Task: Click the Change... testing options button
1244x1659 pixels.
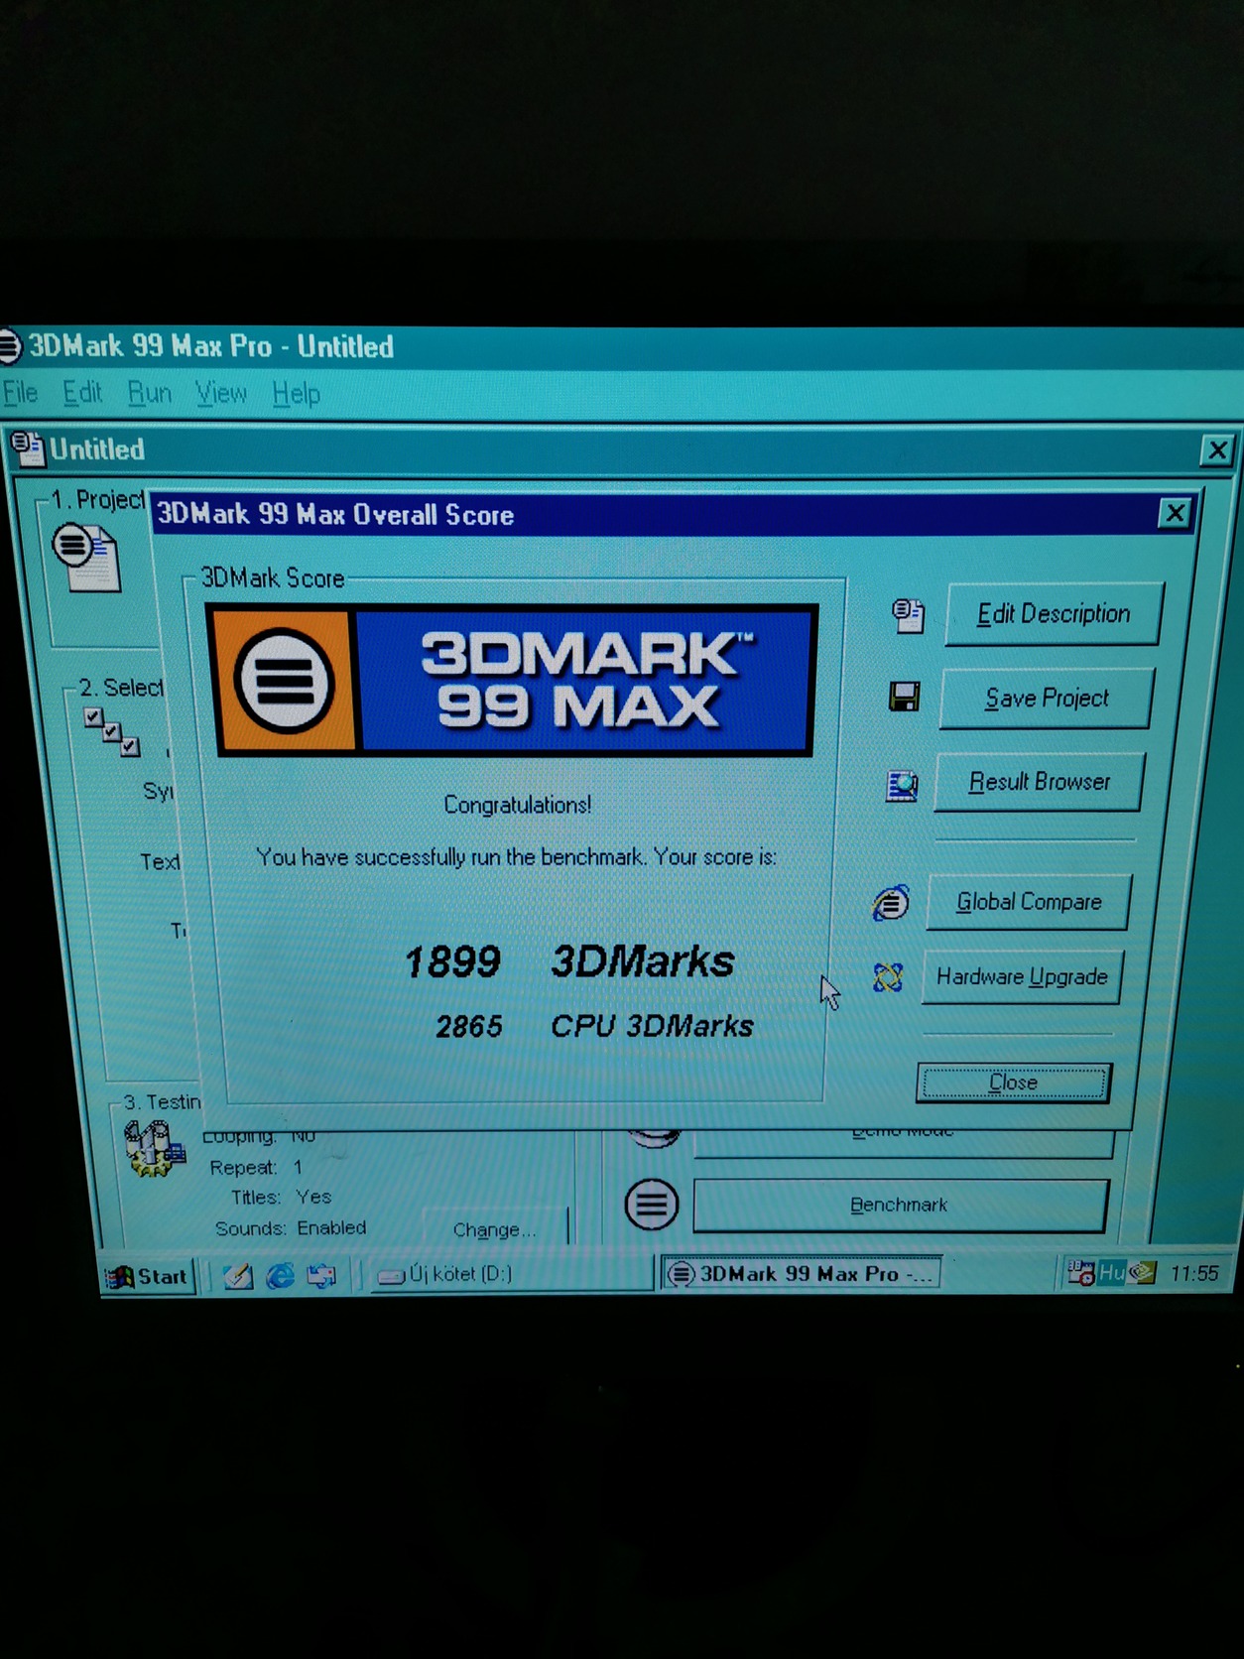Action: coord(494,1230)
